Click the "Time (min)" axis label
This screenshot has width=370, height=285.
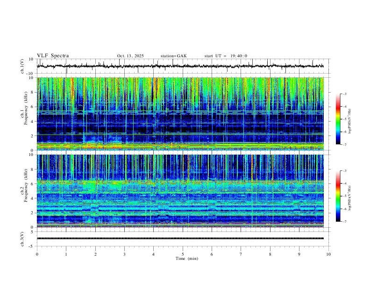pyautogui.click(x=187, y=258)
